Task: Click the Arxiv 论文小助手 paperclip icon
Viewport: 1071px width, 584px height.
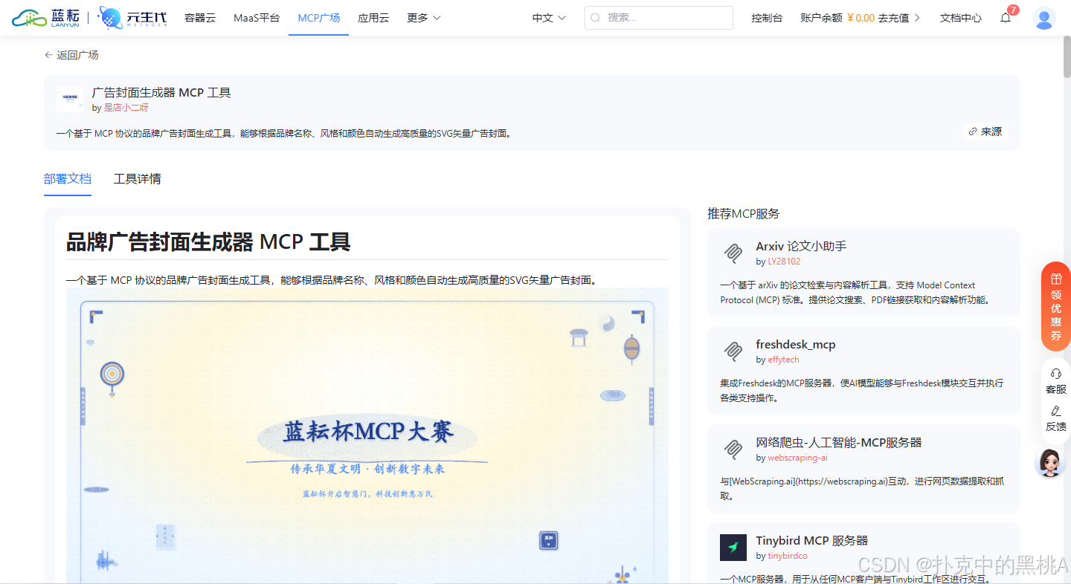Action: [x=733, y=253]
